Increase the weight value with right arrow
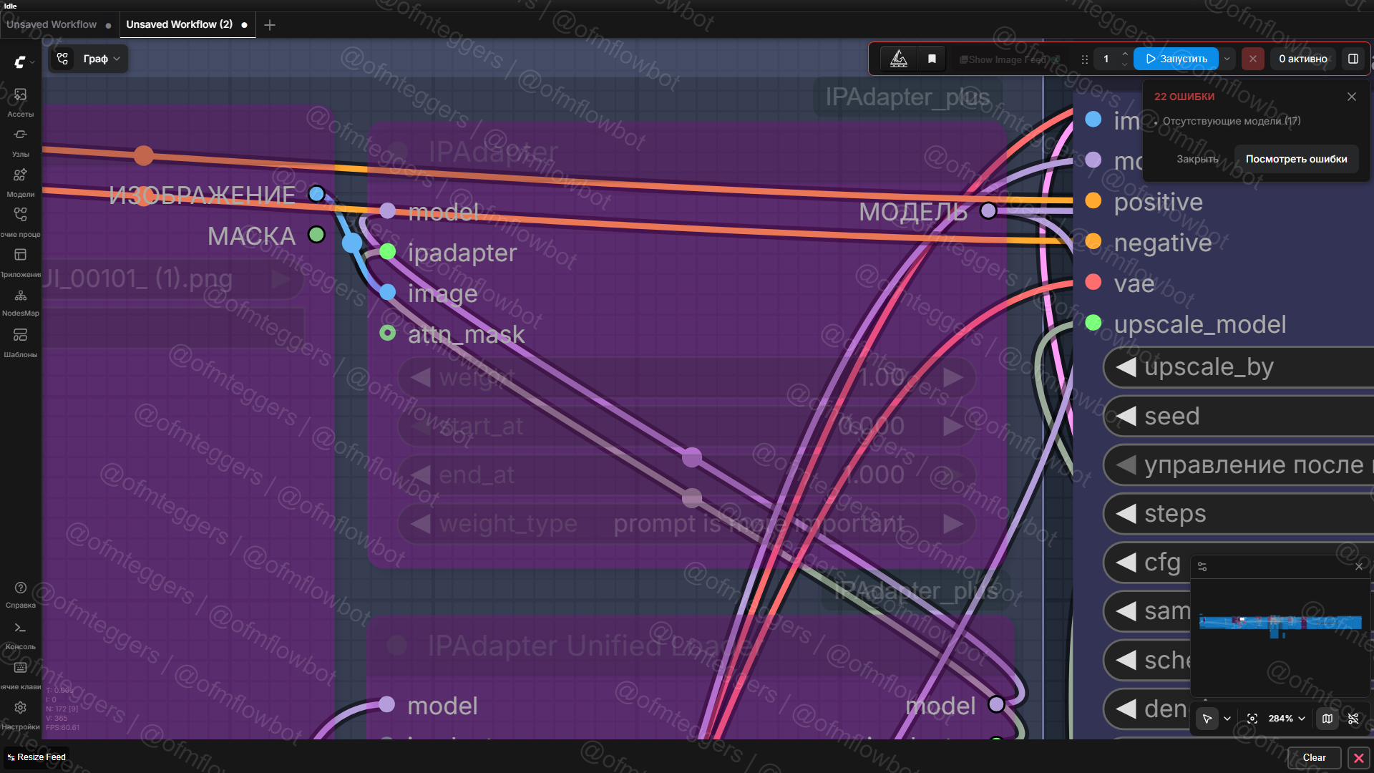 952,377
